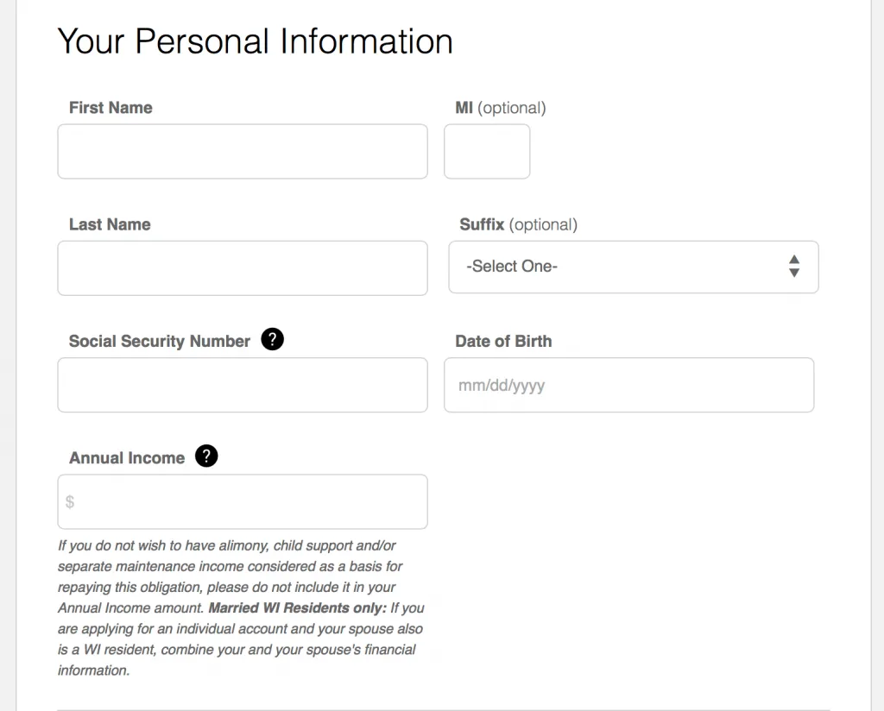The width and height of the screenshot is (884, 711).
Task: Click the "First Name" field label
Action: click(x=110, y=108)
